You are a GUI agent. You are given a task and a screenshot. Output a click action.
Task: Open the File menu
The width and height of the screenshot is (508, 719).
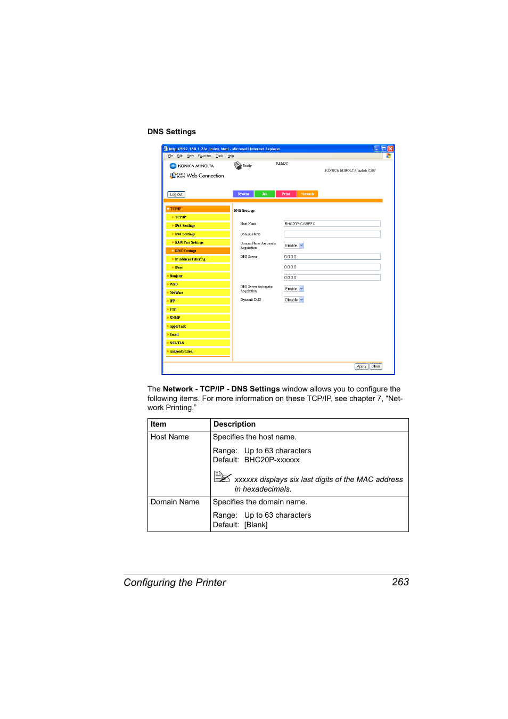point(170,156)
